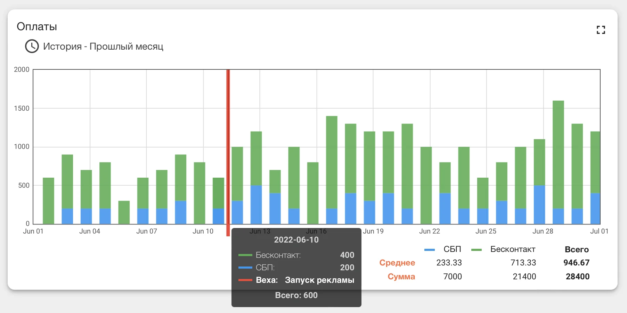Viewport: 627px width, 313px height.
Task: Click the tooltip Бесконтакт: 400 row
Action: (296, 255)
